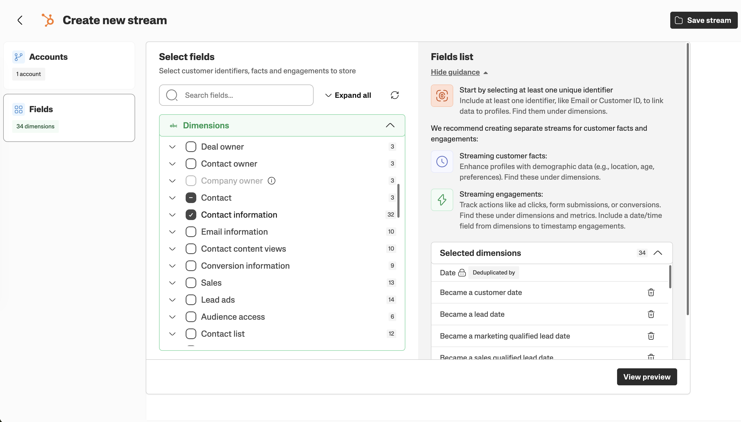Open the Accounts step
The height and width of the screenshot is (422, 741).
point(69,65)
